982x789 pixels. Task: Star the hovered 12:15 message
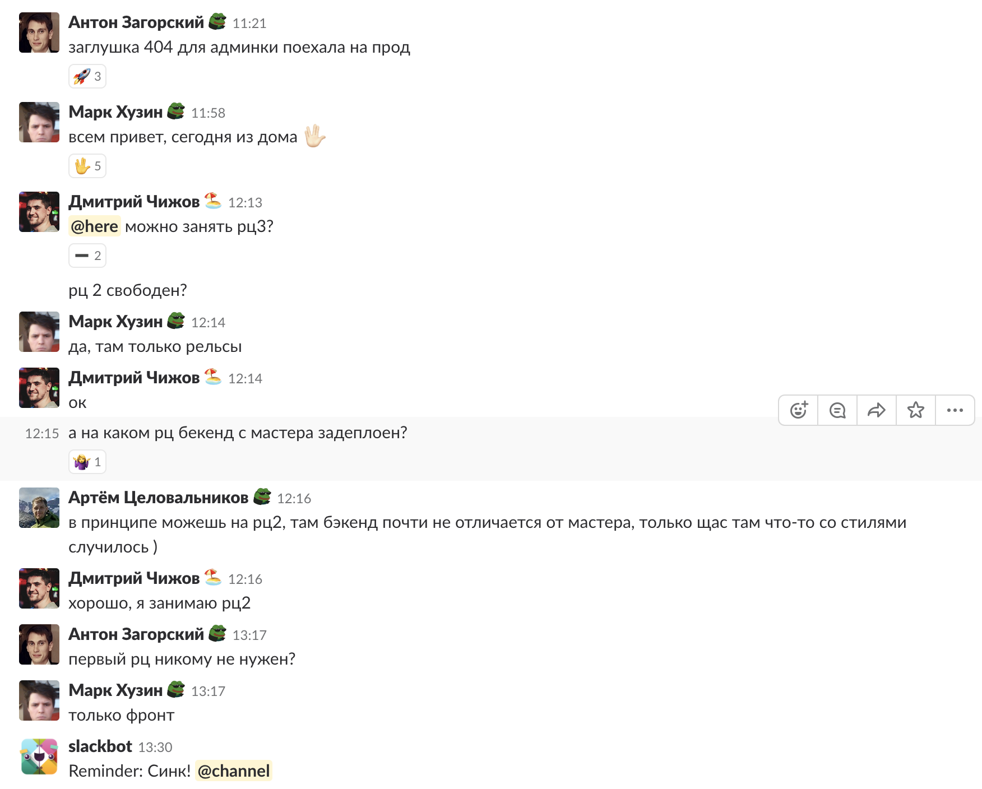[x=916, y=410]
